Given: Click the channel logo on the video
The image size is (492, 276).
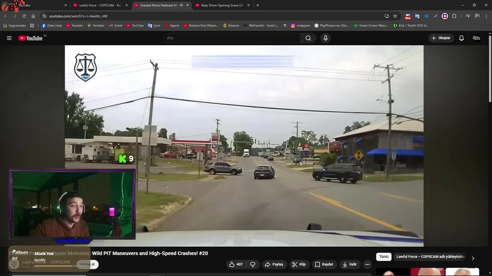Looking at the screenshot, I should coord(85,67).
